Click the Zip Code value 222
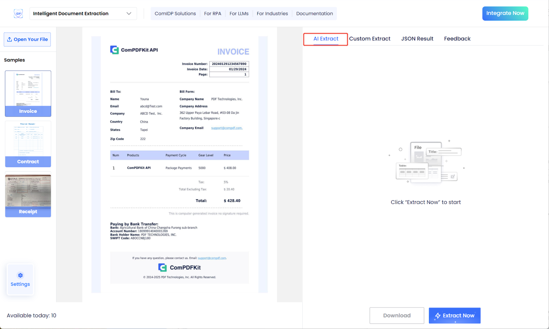 click(x=143, y=139)
